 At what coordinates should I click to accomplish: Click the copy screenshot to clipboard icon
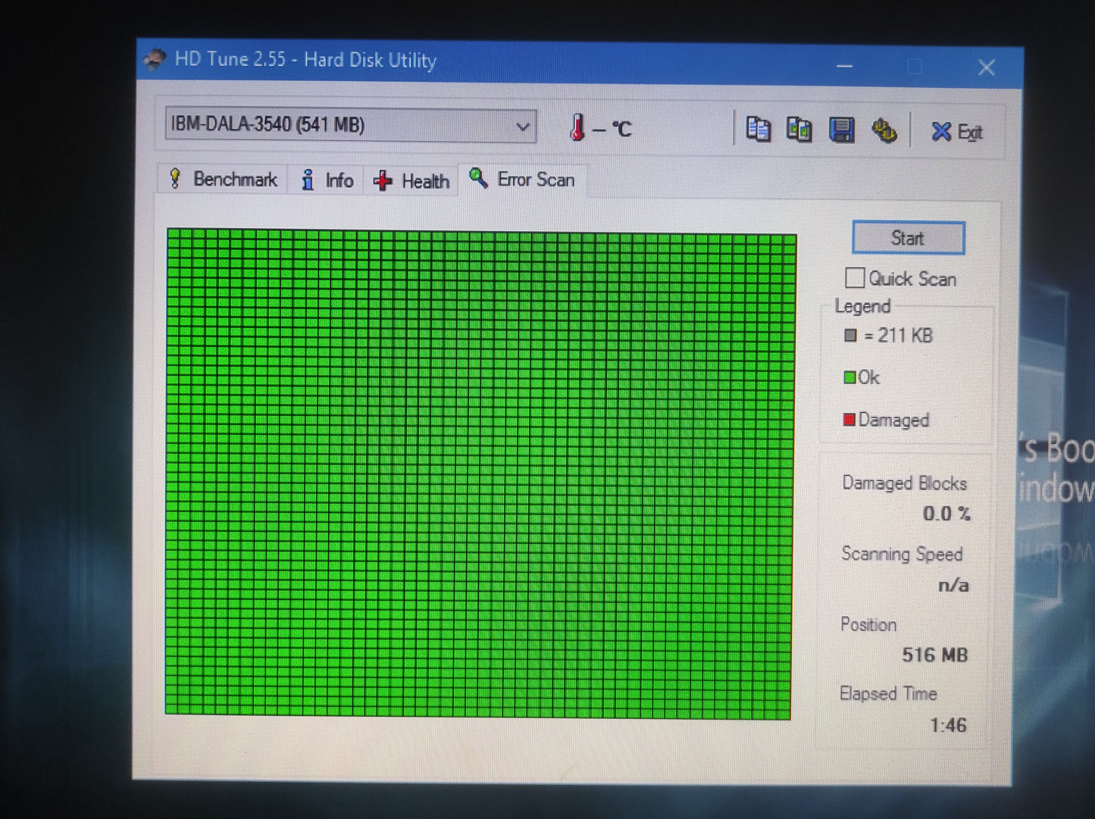point(799,130)
